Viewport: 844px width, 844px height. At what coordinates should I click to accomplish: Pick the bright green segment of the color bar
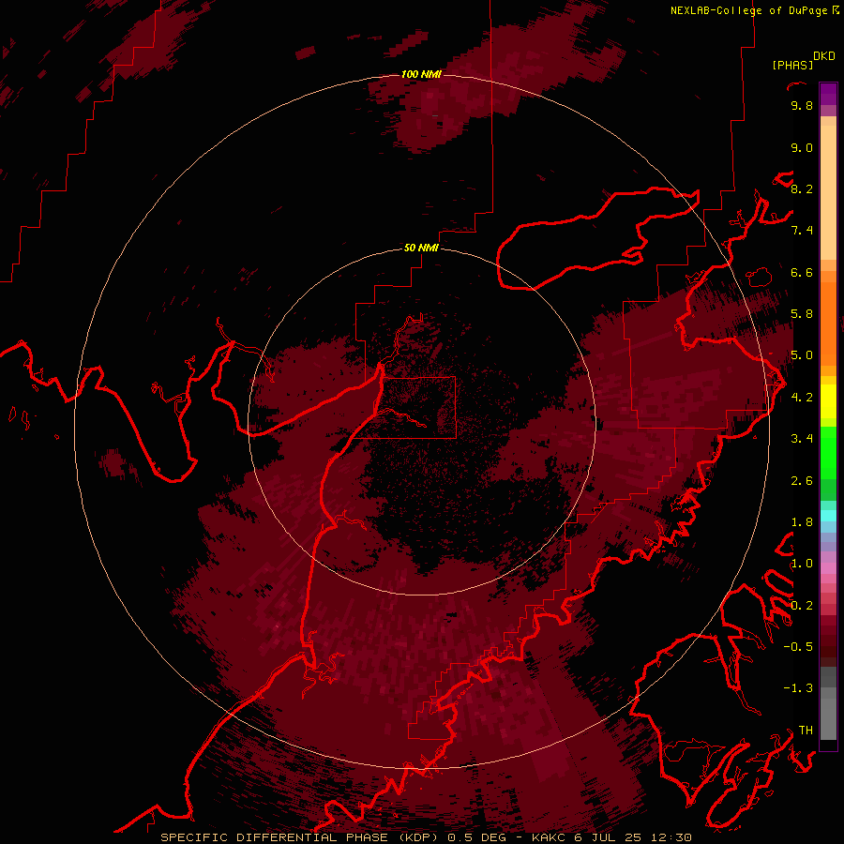[828, 453]
